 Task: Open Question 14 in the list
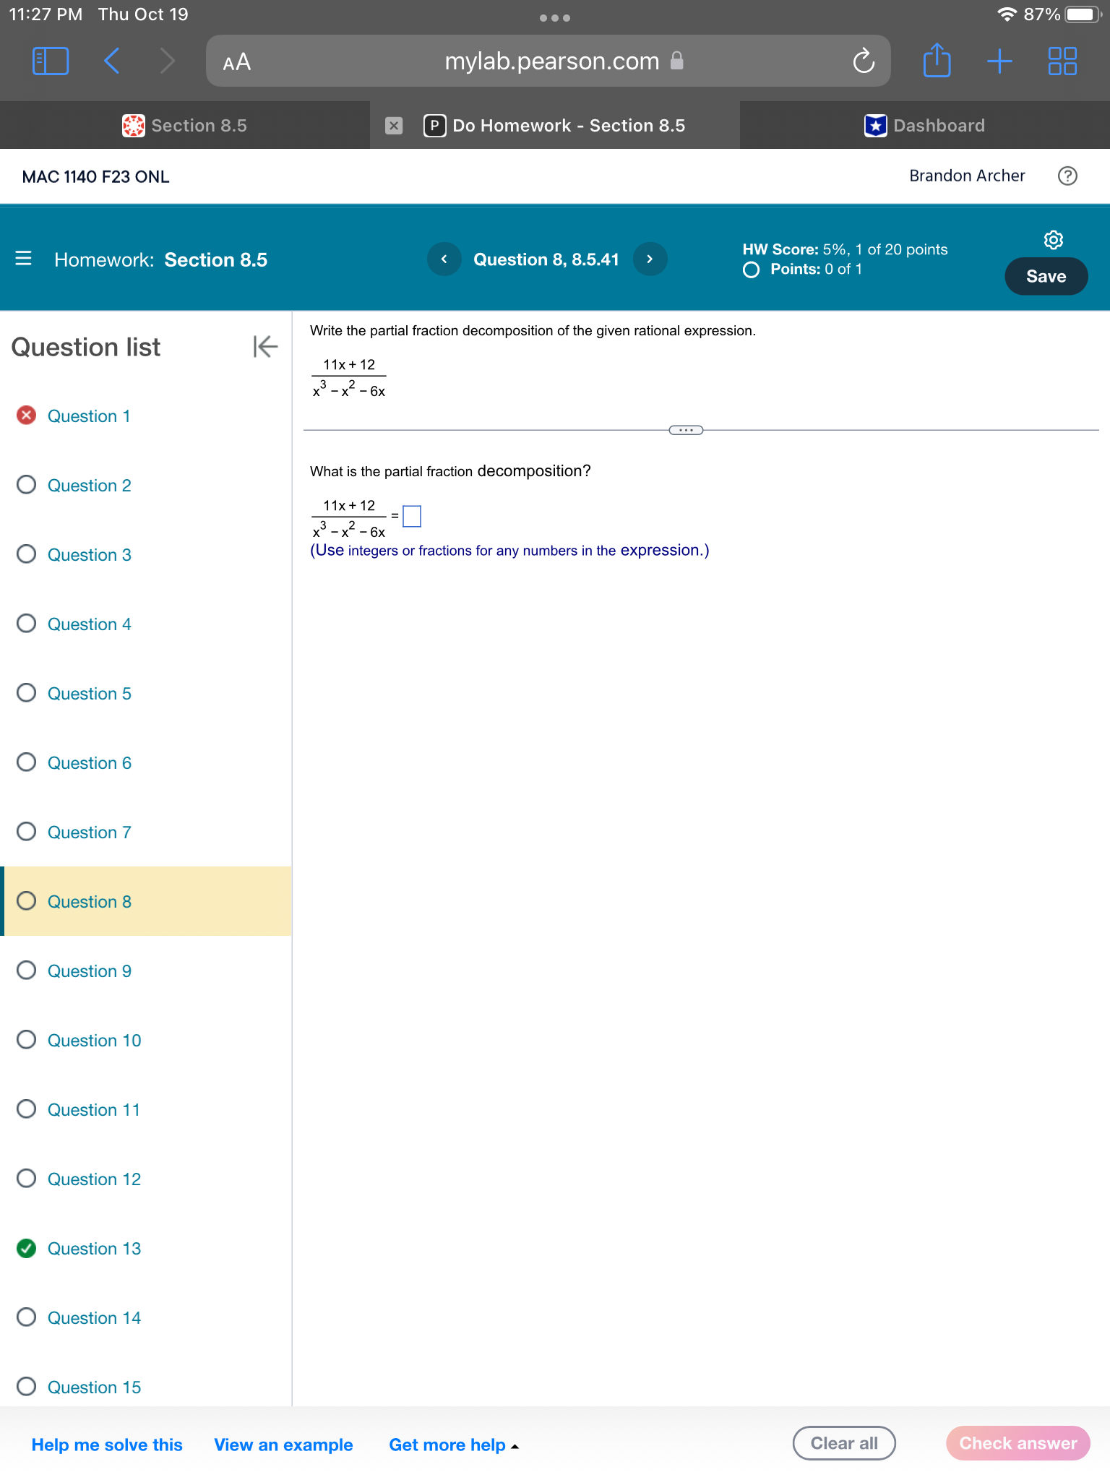[x=94, y=1318]
